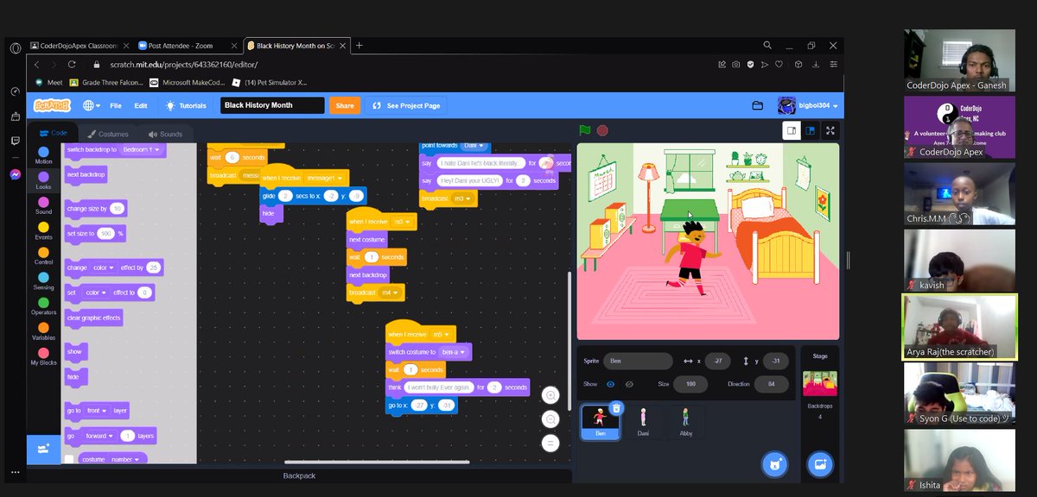Open the Bedroom 1 backdrop dropdown
The image size is (1037, 497).
[x=140, y=149]
